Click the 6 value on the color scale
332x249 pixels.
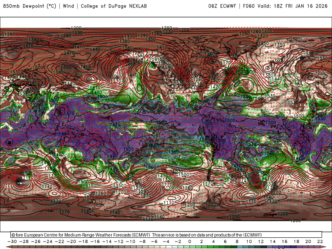pyautogui.click(x=225, y=242)
